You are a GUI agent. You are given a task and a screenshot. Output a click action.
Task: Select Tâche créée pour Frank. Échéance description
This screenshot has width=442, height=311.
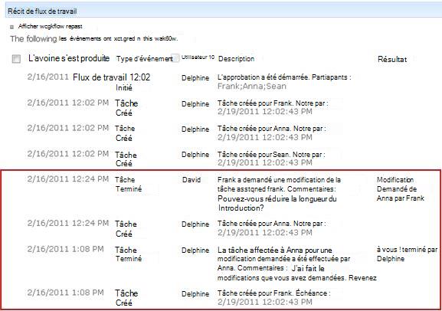pos(273,297)
